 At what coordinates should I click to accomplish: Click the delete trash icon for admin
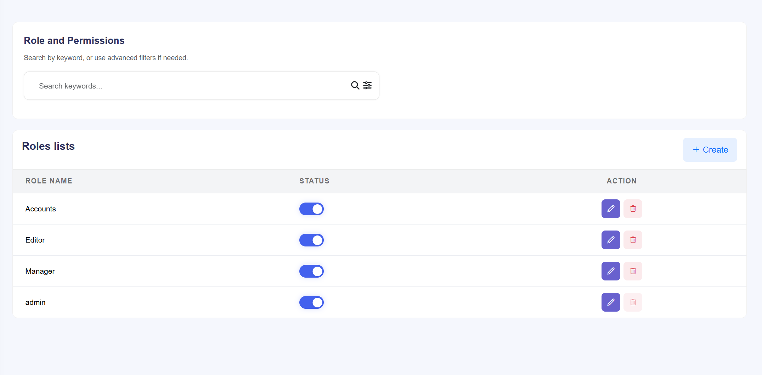[633, 302]
